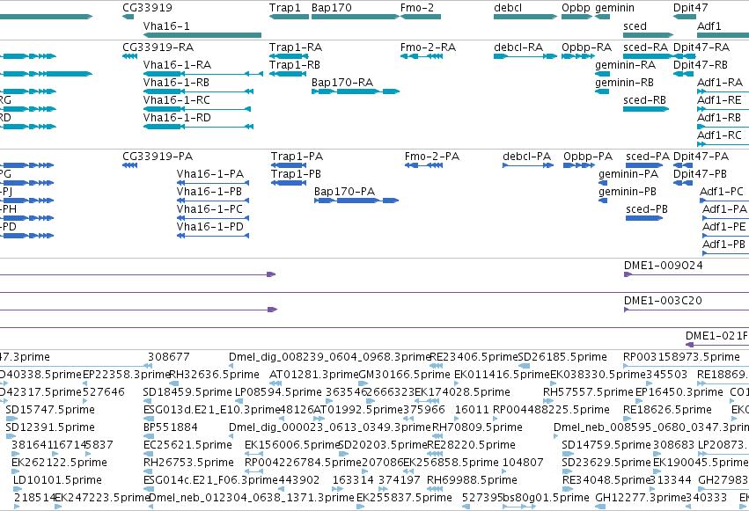Click transcript debcl-RA
Viewport: 749px width, 511px height.
pos(525,56)
